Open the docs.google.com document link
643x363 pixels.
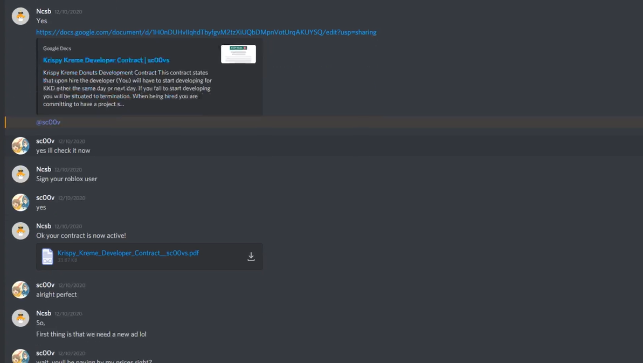pos(206,32)
